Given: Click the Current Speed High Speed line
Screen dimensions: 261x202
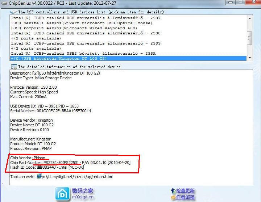Looking at the screenshot, I should (34, 92).
